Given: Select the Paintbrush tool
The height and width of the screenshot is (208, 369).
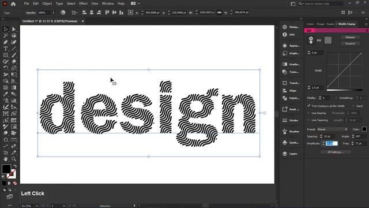Looking at the screenshot, I should 14,55.
